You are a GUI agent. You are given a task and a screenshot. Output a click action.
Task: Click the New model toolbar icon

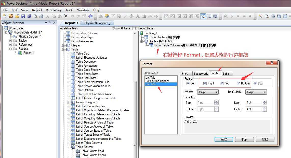pos(5,16)
